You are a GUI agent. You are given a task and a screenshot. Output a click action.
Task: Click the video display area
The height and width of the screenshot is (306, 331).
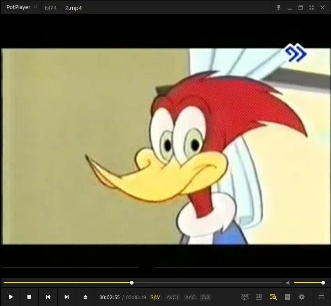(166, 146)
